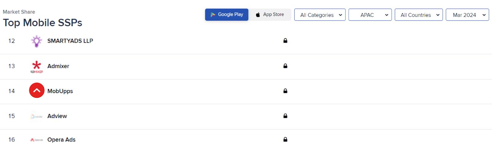Click the Admixer red asterisk logo
This screenshot has width=492, height=148.
point(37,66)
